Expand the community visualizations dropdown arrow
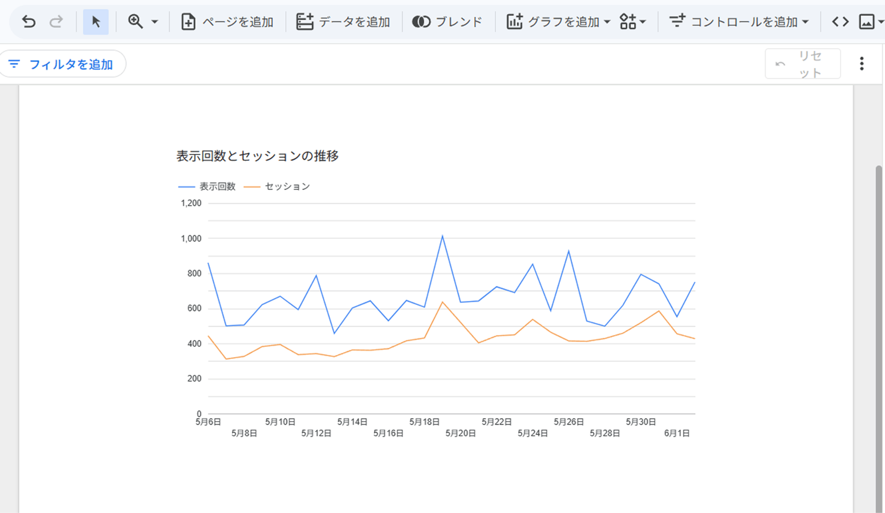 (643, 22)
